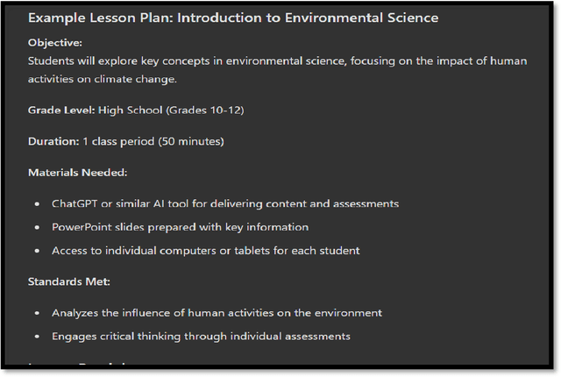
Task: Click the "Analyzes the influence" list item text
Action: coord(217,312)
